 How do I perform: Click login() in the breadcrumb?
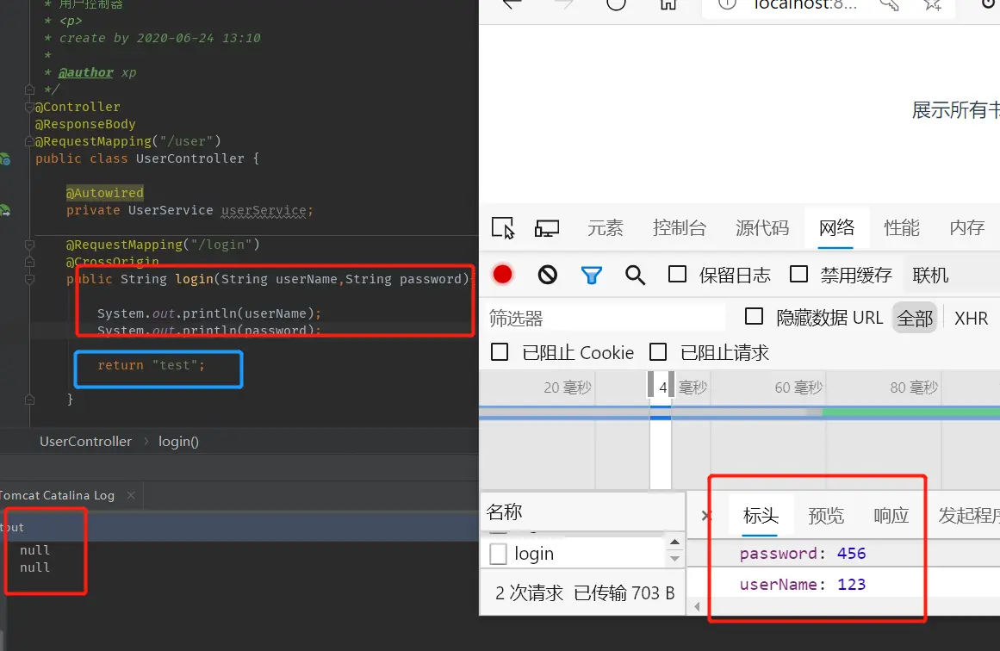click(178, 441)
